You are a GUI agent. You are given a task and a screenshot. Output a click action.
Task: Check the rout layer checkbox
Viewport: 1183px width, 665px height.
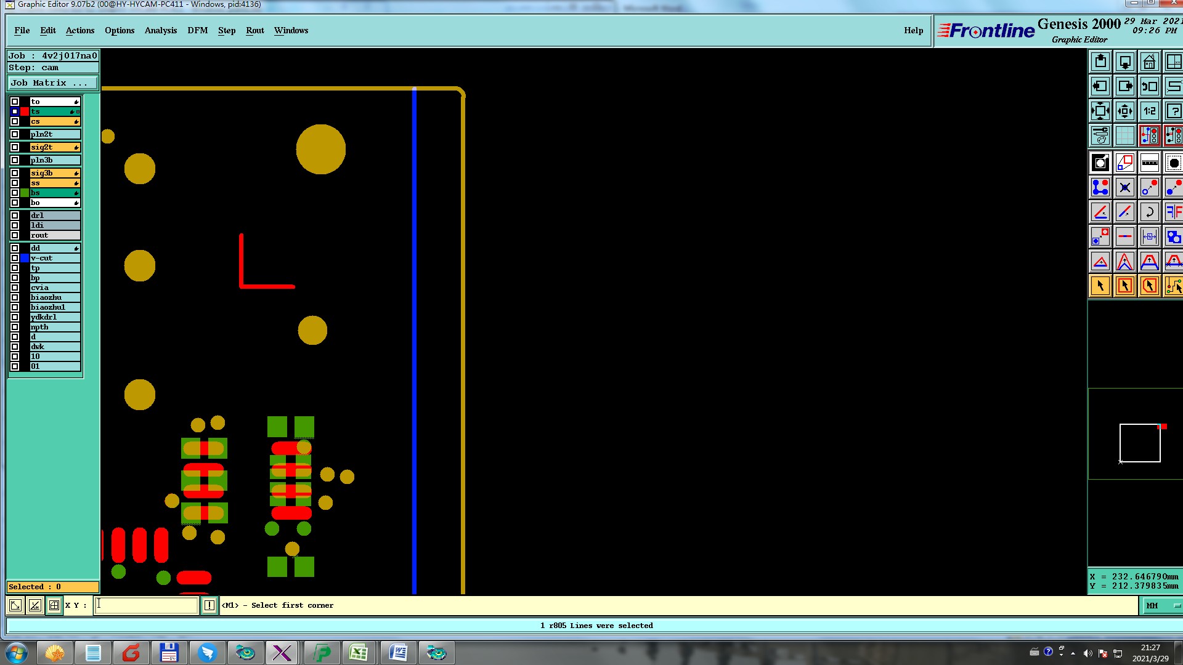[x=15, y=236]
